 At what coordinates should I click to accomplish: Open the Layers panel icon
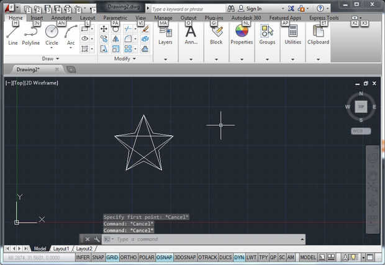(x=165, y=33)
